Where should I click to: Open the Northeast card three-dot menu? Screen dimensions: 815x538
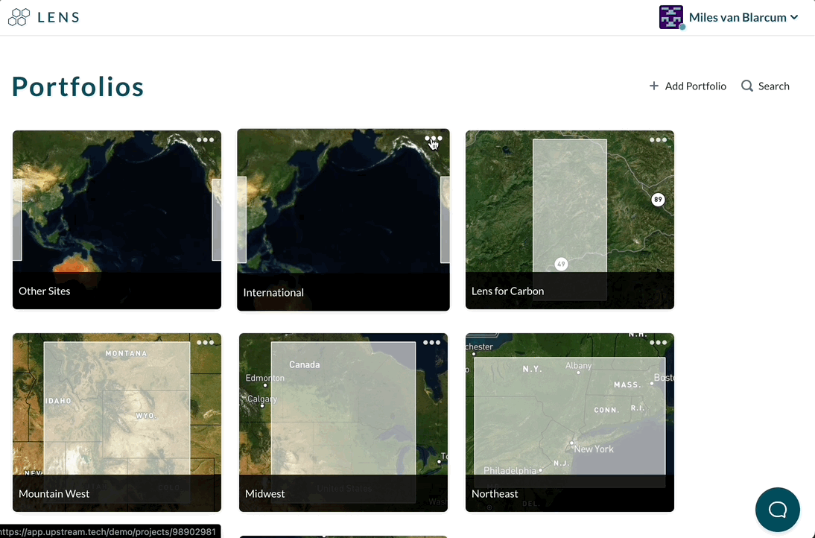point(658,343)
